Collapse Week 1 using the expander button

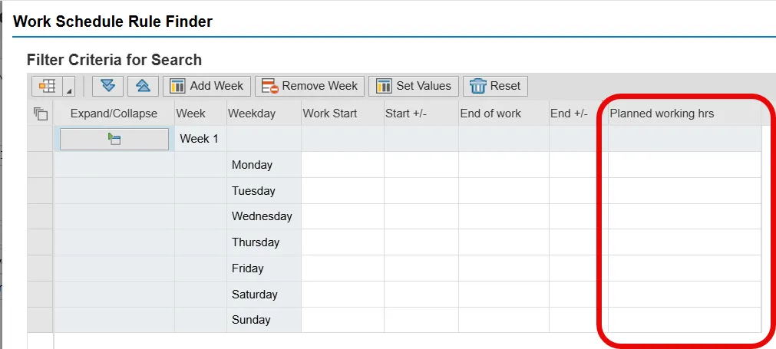(x=114, y=139)
